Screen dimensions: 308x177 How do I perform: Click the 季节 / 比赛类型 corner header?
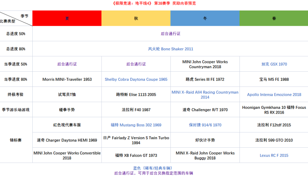pyautogui.click(x=16, y=18)
